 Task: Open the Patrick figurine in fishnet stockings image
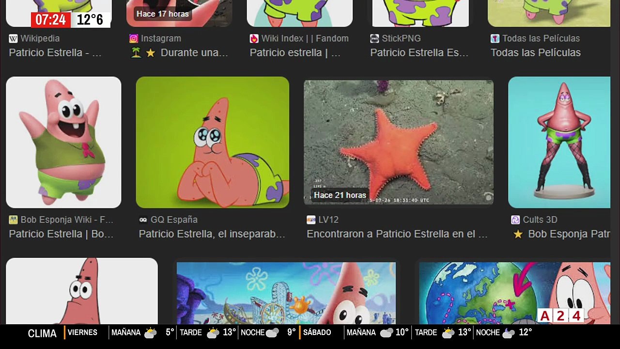tap(559, 142)
